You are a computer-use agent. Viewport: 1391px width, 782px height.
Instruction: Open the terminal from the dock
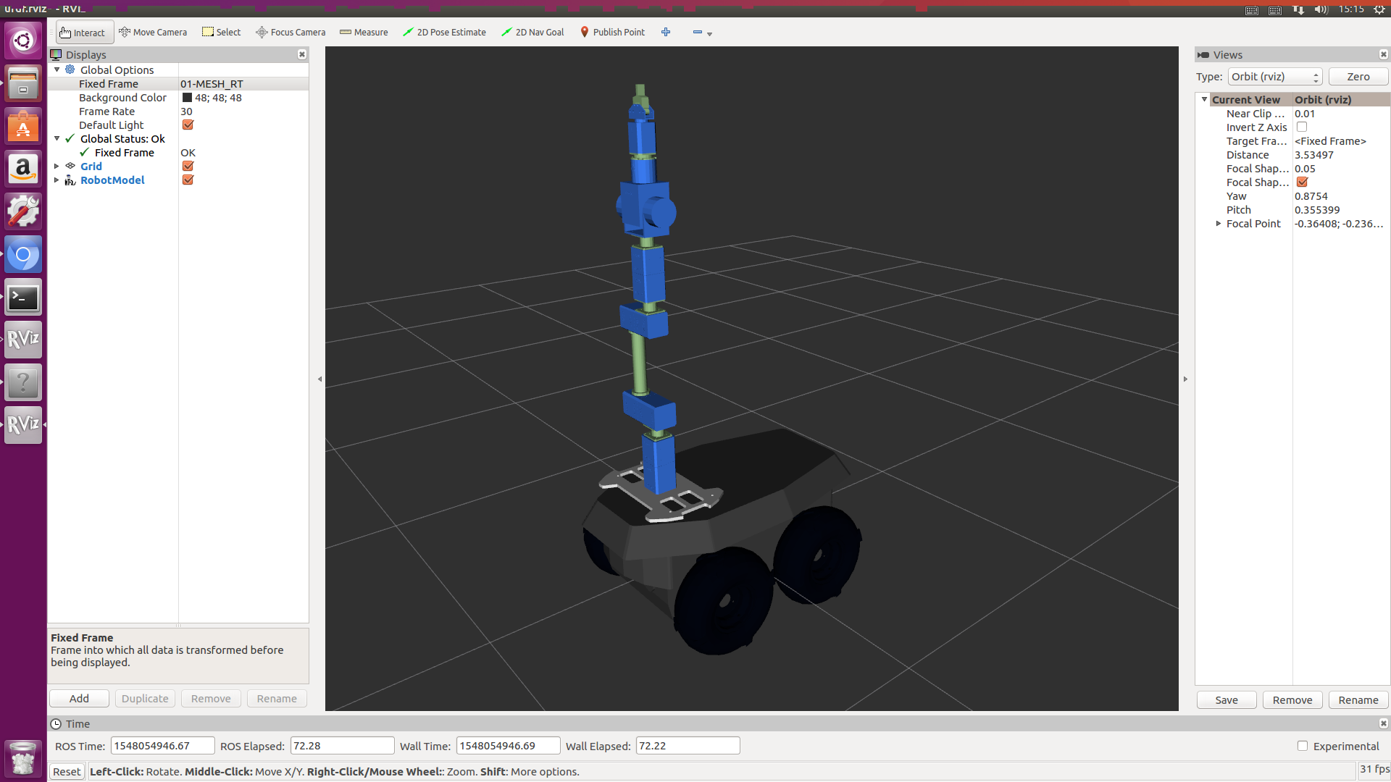pos(23,298)
